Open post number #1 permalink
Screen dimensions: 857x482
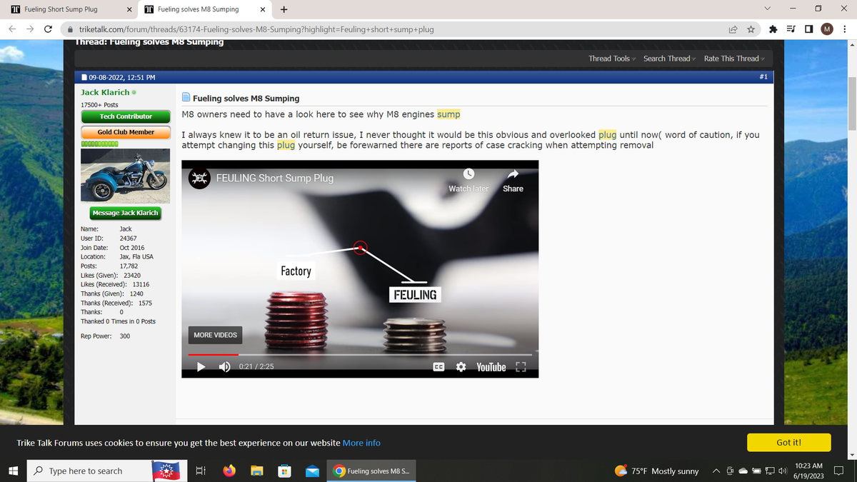[763, 76]
